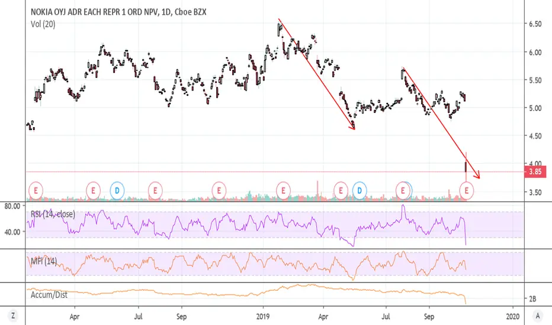Open the earnings E marker of late July 2018
Image resolution: width=552 pixels, height=325 pixels.
point(155,190)
